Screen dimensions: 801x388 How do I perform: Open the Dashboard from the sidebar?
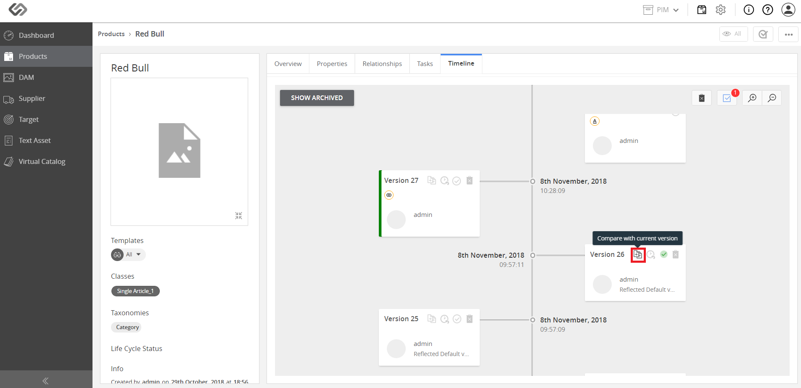point(46,35)
